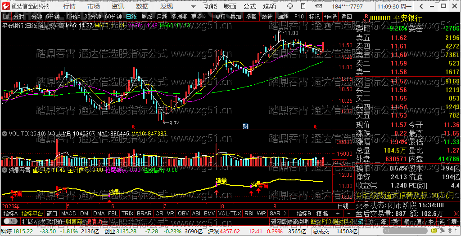Click the R300 badge beside stock code
The image size is (461, 236).
pos(366,18)
